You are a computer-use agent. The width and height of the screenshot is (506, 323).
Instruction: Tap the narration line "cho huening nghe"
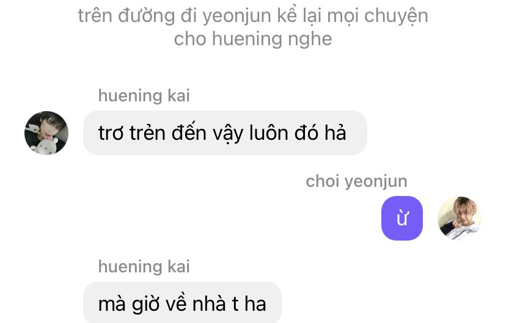point(253,39)
